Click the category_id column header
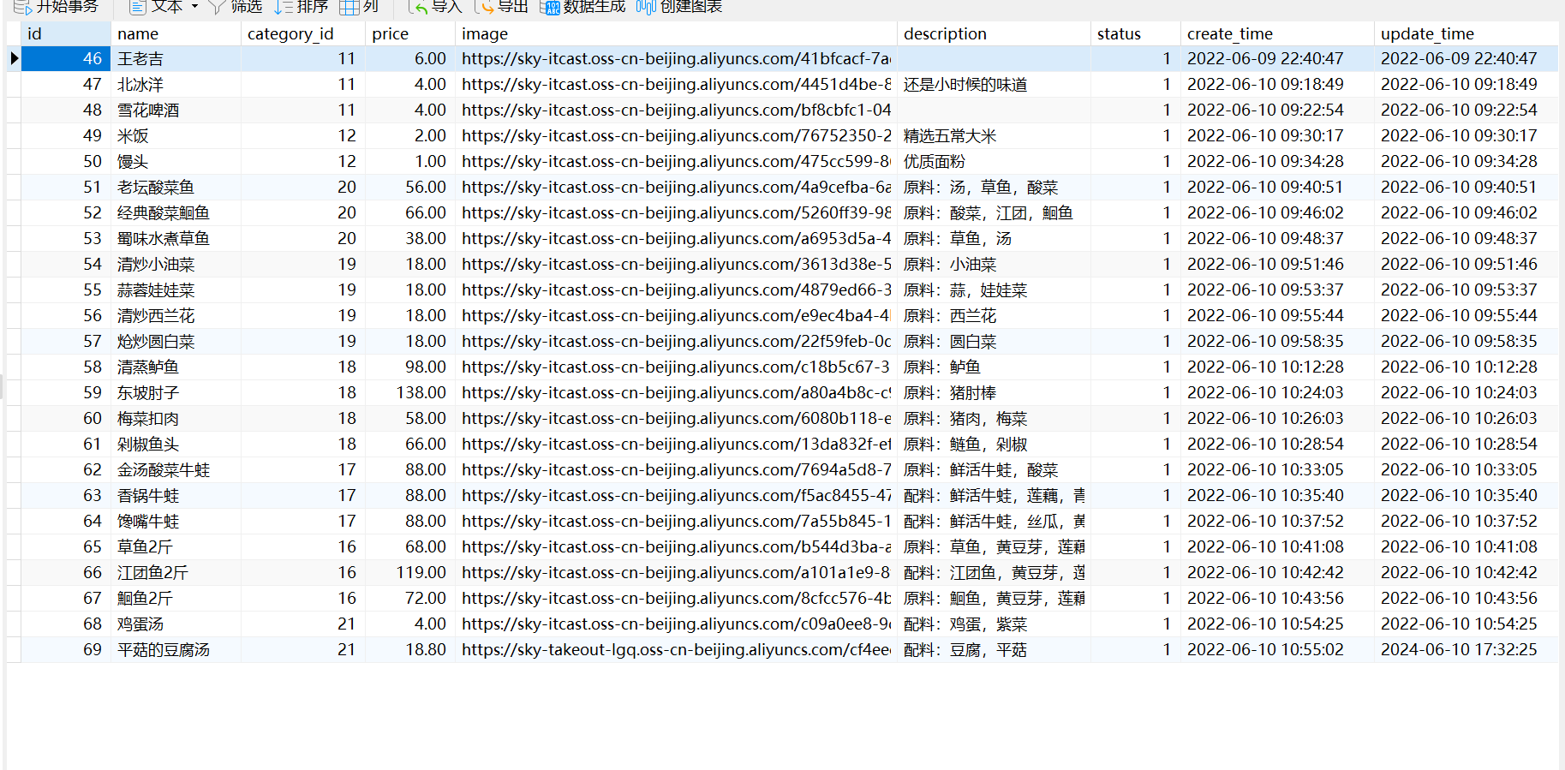Image resolution: width=1565 pixels, height=770 pixels. point(303,33)
